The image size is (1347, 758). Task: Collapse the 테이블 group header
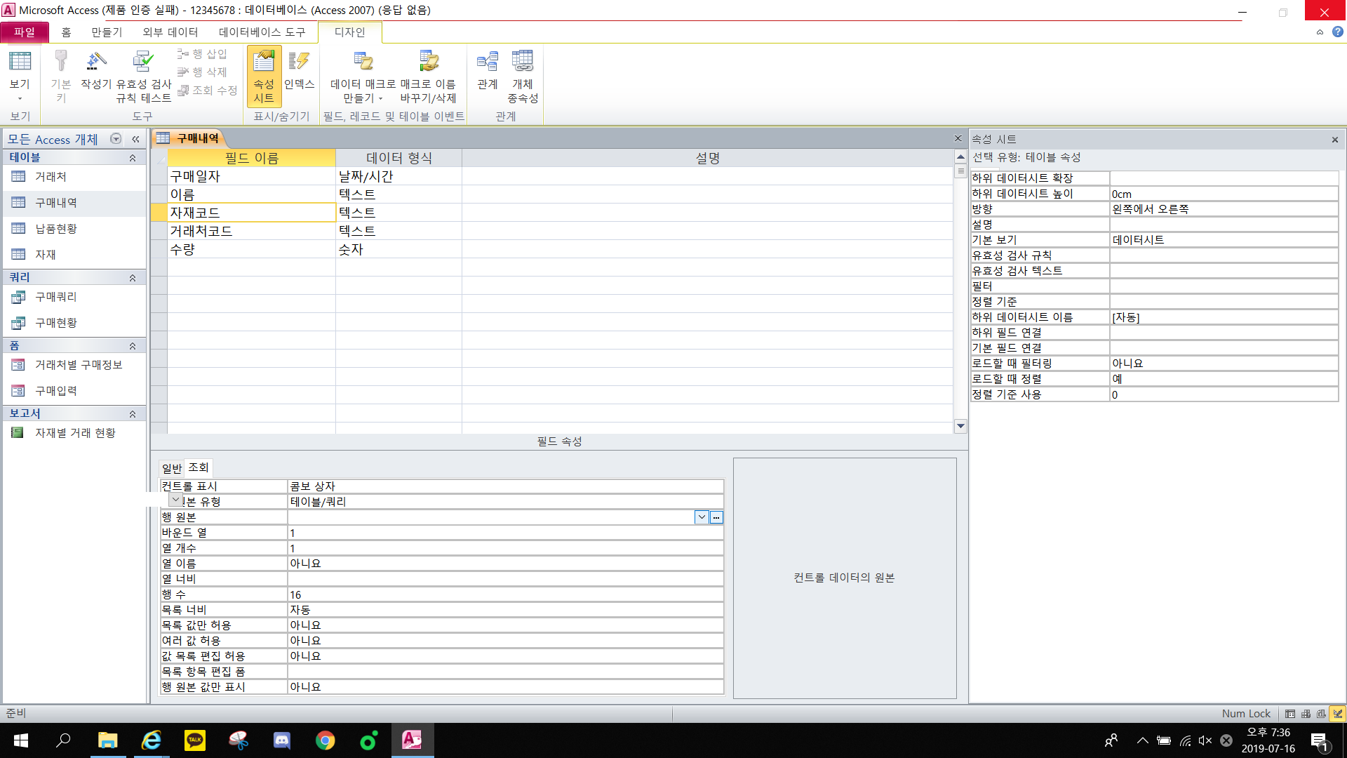tap(132, 158)
